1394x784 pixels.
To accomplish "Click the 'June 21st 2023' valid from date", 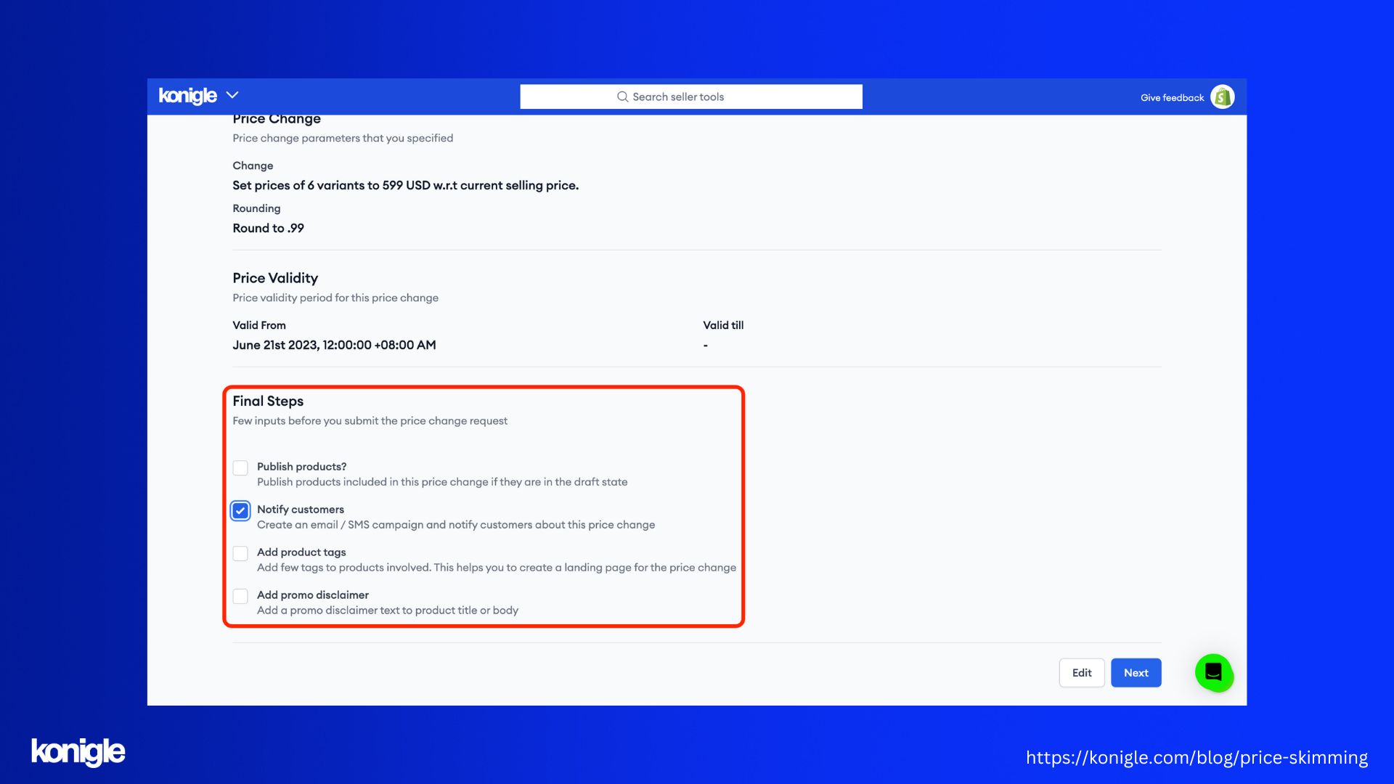I will [334, 345].
